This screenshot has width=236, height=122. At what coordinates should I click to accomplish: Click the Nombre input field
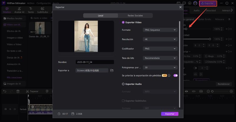(95, 62)
